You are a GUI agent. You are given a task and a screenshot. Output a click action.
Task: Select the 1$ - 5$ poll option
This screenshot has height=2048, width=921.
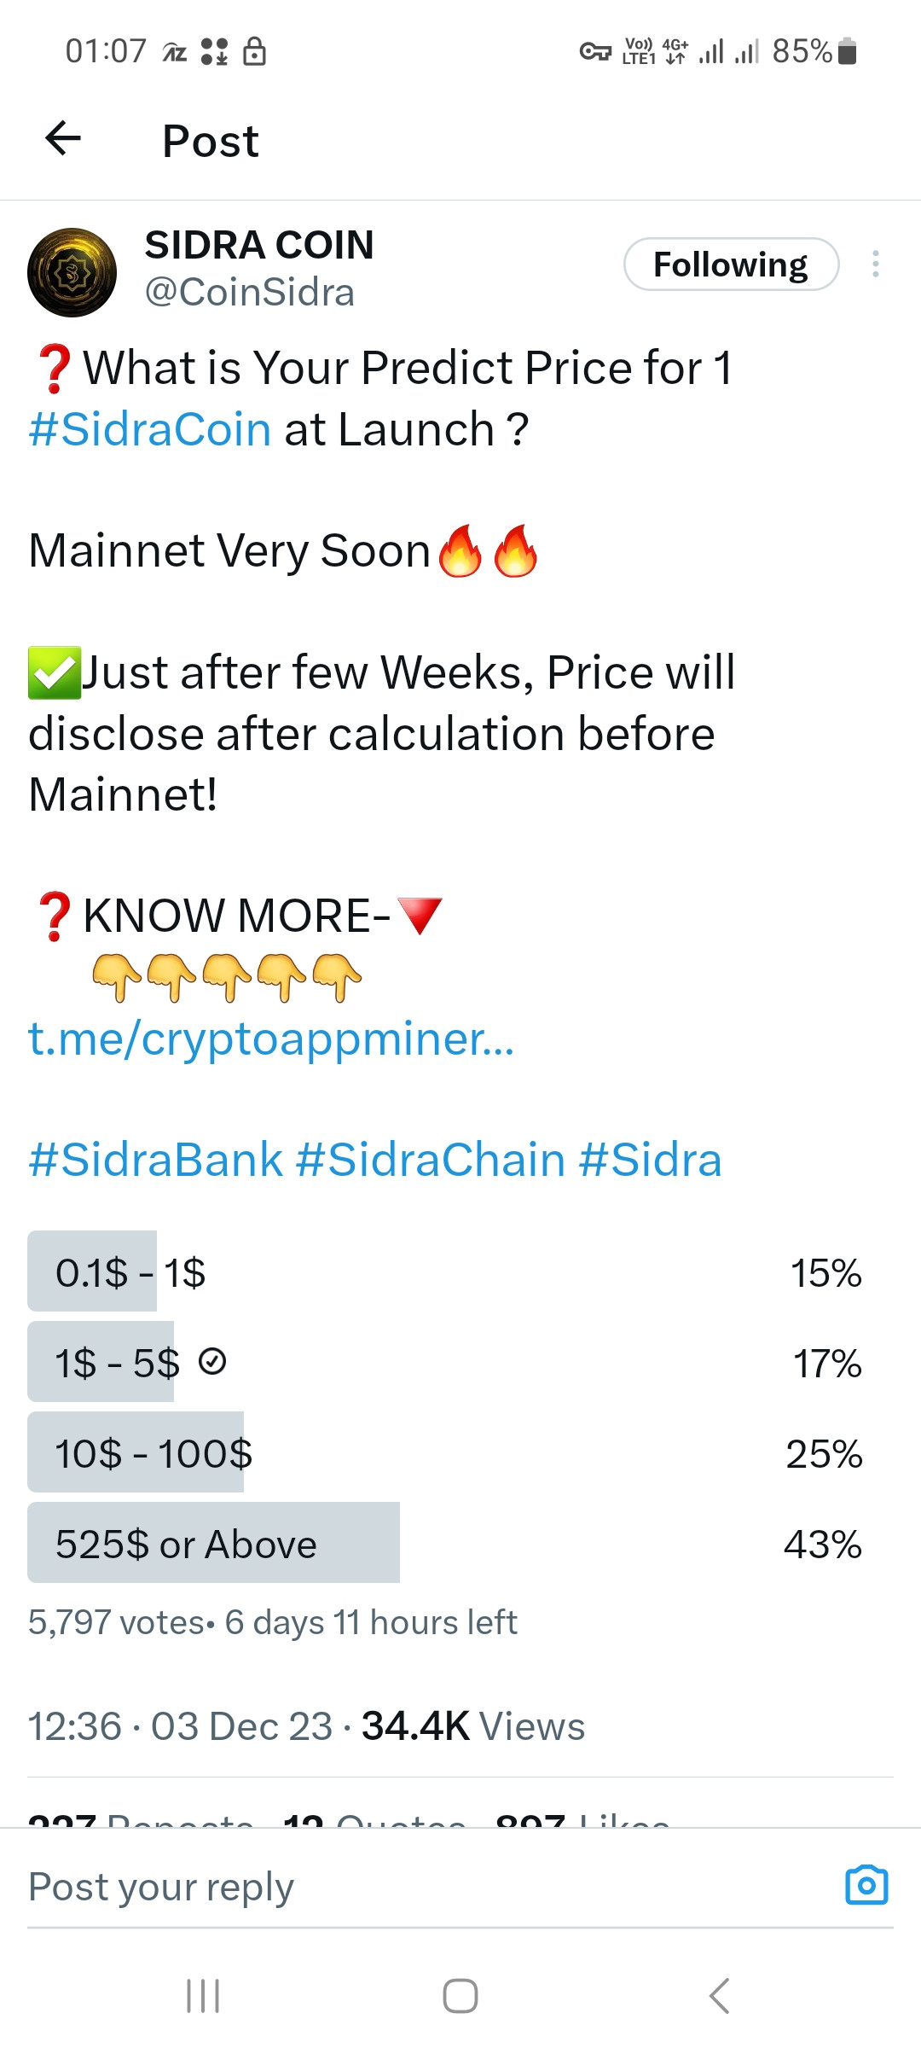pyautogui.click(x=445, y=1362)
